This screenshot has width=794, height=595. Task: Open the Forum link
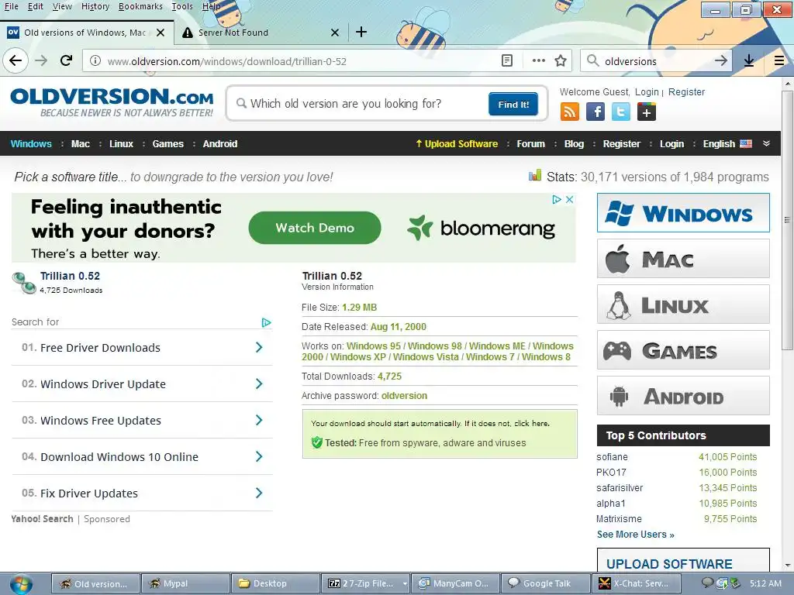pyautogui.click(x=530, y=143)
